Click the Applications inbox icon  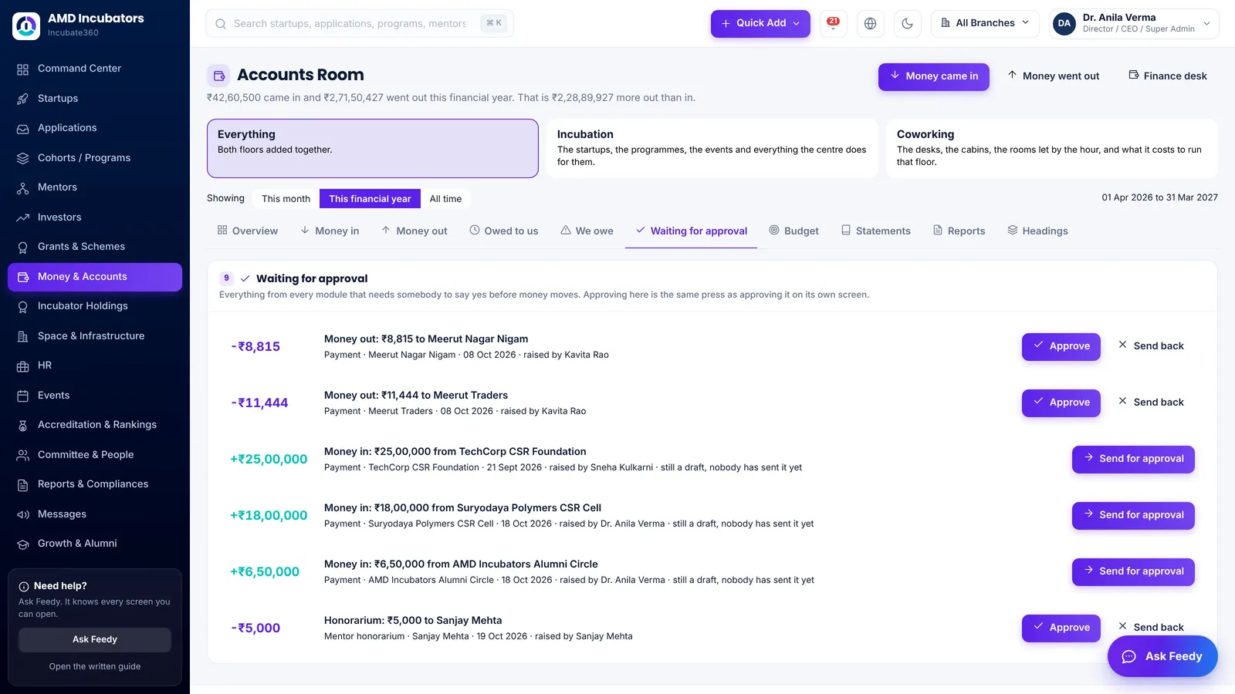pyautogui.click(x=23, y=129)
